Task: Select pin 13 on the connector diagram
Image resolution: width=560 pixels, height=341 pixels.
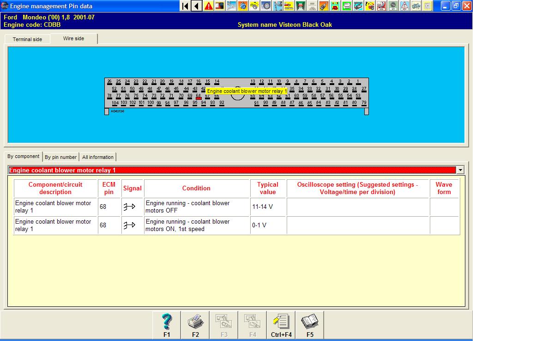Action: [253, 82]
